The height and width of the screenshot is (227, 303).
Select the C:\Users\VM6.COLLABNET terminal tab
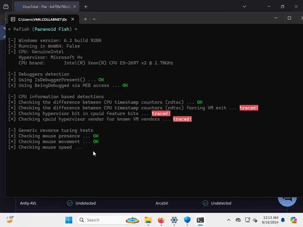point(43,19)
